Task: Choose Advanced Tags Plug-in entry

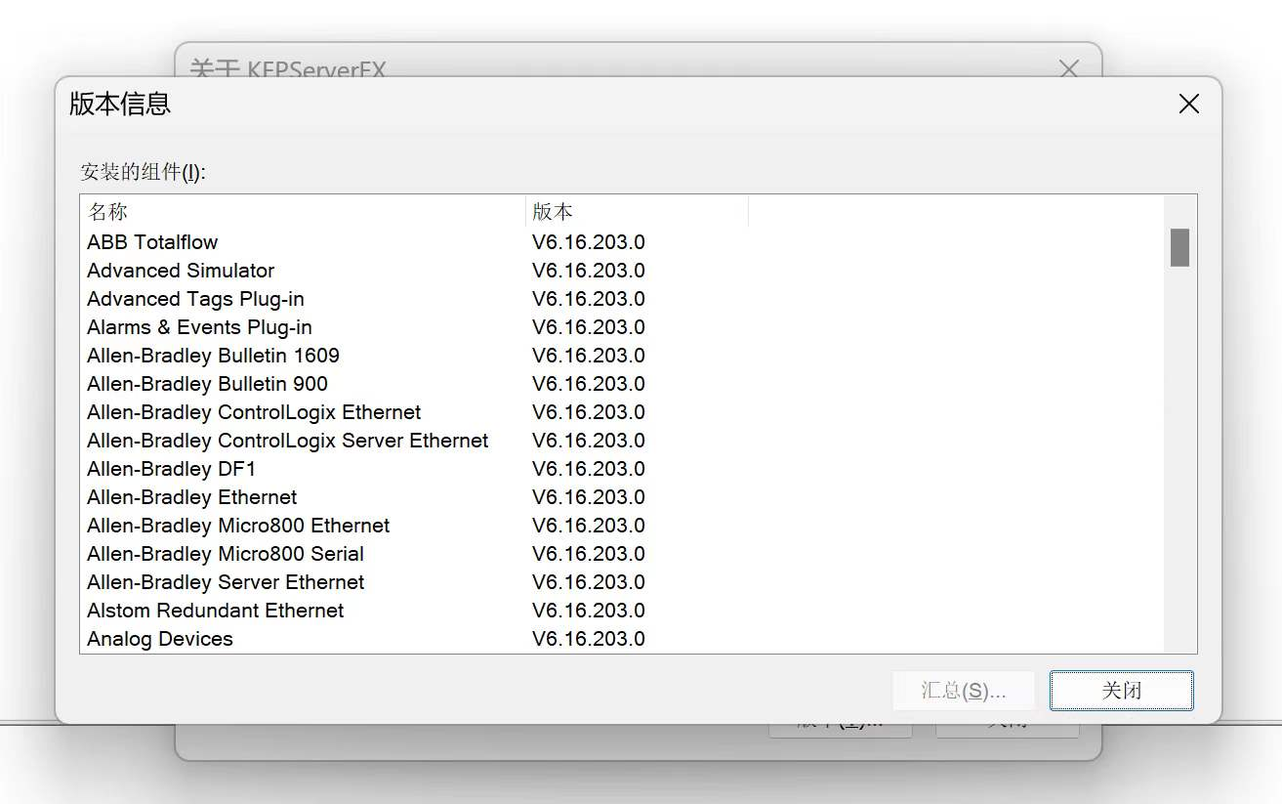Action: tap(195, 299)
